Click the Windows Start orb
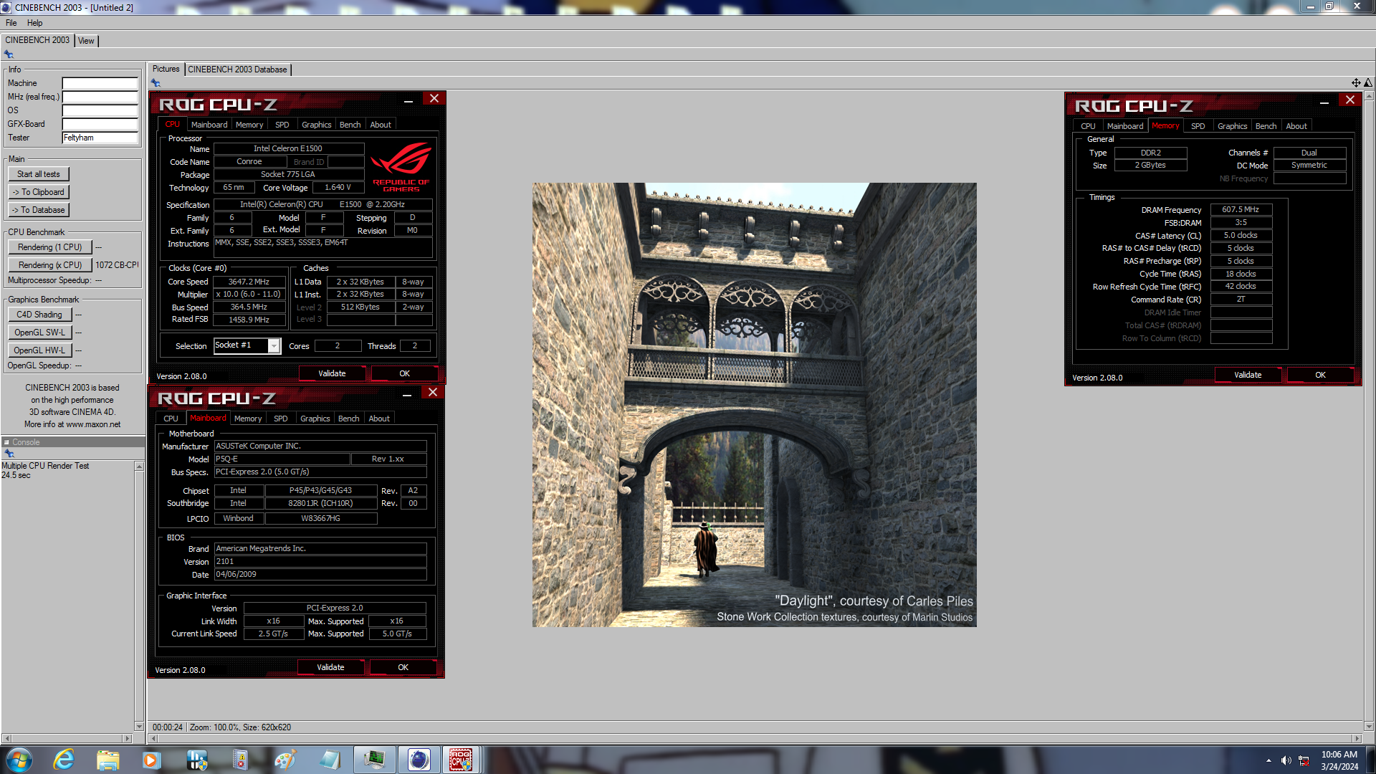This screenshot has width=1376, height=774. [x=19, y=760]
